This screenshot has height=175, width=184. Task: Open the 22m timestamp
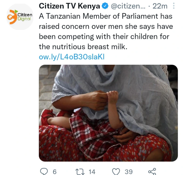click(160, 6)
